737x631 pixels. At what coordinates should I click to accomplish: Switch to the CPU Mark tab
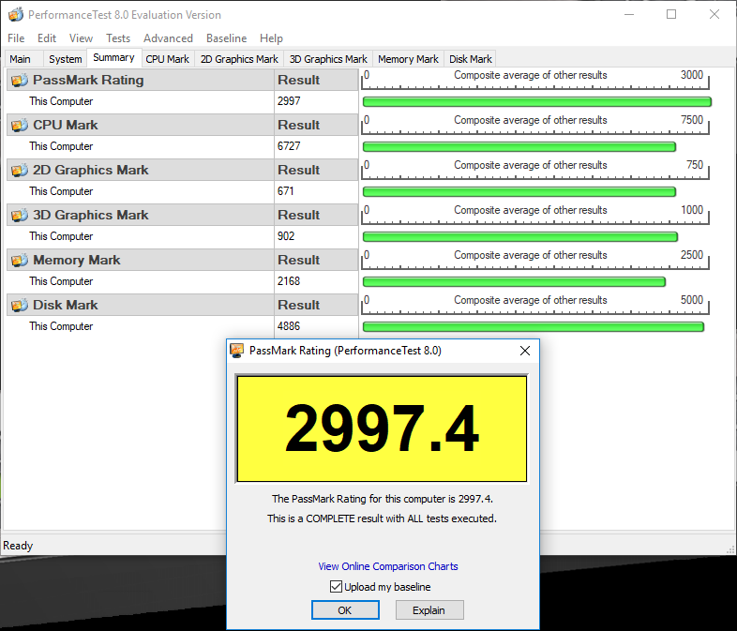tap(167, 59)
